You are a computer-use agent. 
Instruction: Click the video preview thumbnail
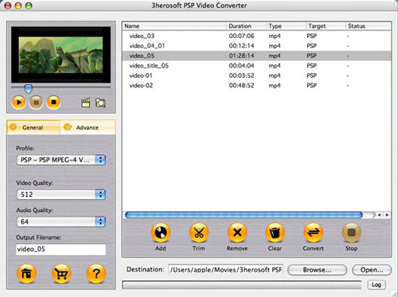pyautogui.click(x=60, y=55)
